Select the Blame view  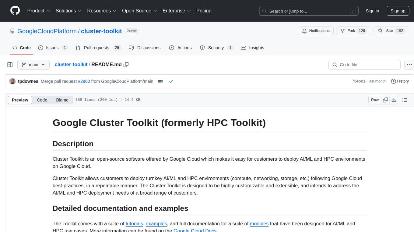(62, 100)
